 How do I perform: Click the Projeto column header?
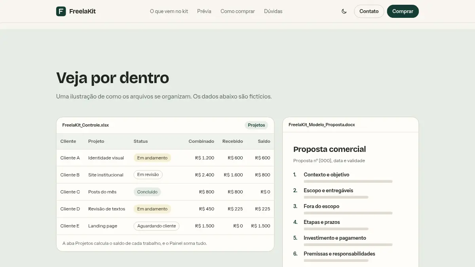tap(96, 141)
